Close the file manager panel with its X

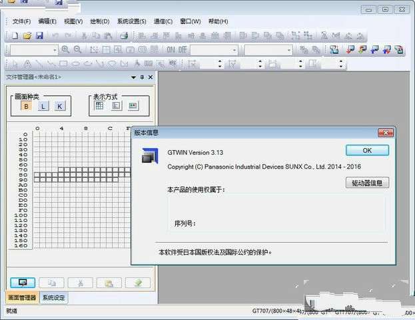click(151, 77)
